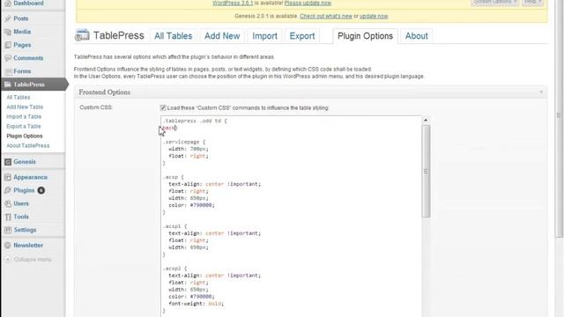Click the Comments bubble icon
This screenshot has height=317, width=564.
pyautogui.click(x=8, y=58)
